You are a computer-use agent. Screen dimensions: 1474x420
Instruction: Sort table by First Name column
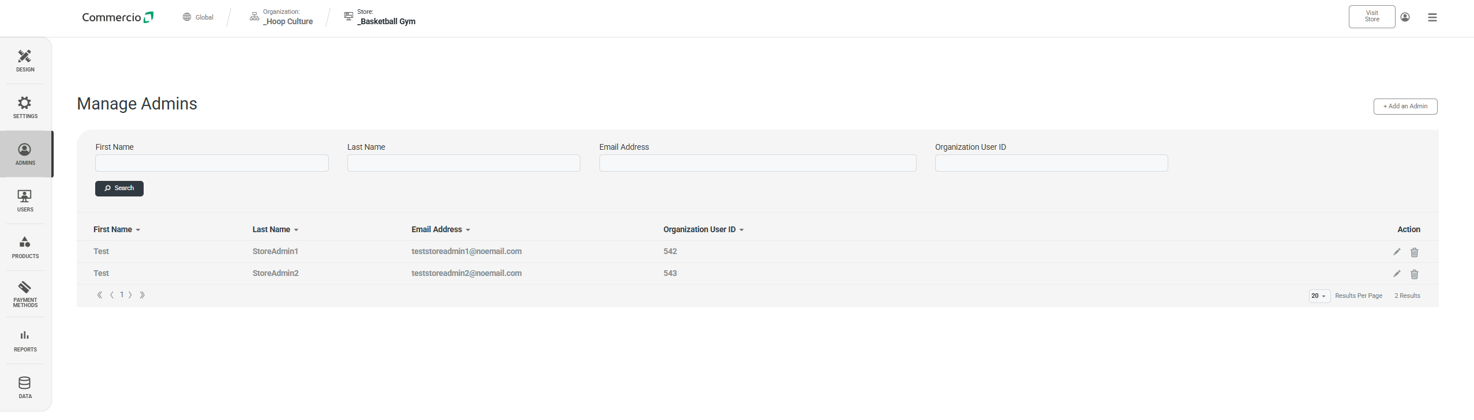tap(117, 229)
